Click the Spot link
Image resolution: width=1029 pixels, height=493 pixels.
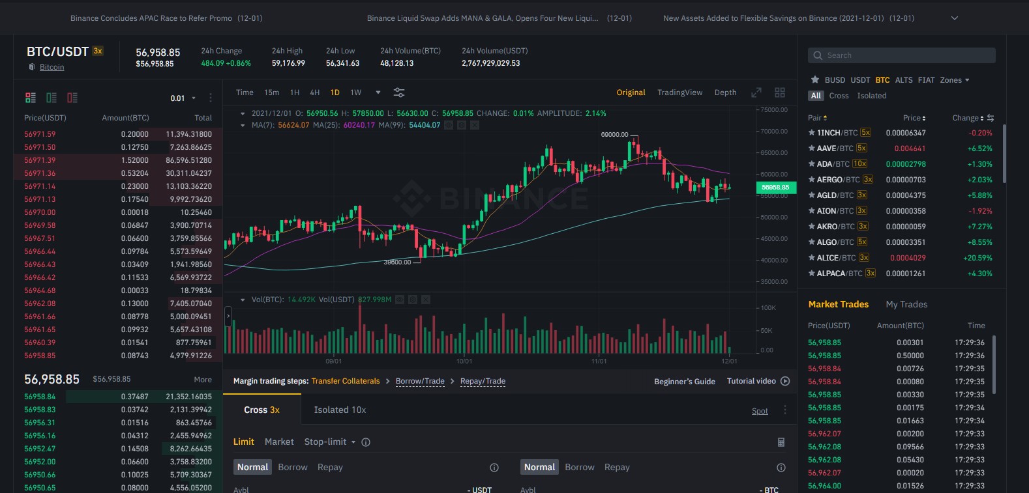tap(760, 411)
